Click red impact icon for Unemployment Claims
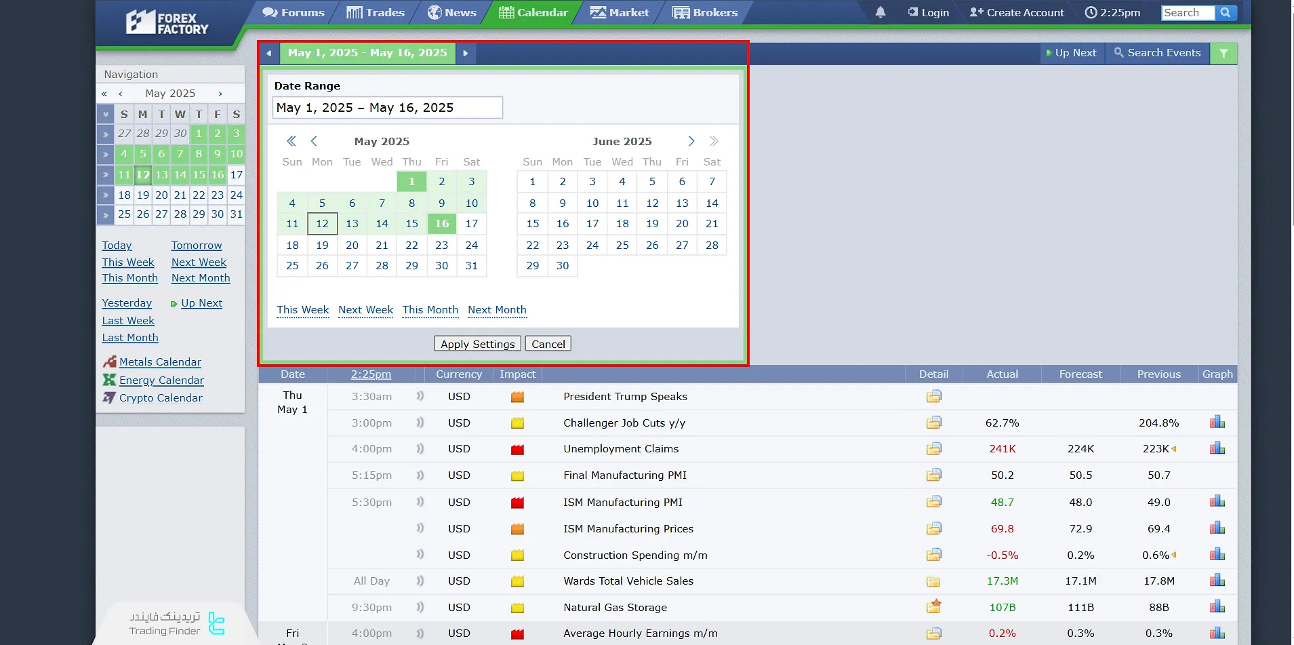 (x=517, y=449)
